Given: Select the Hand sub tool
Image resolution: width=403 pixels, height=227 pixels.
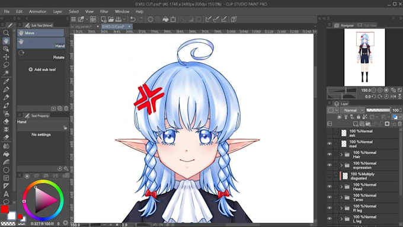Looking at the screenshot, I should 41,43.
